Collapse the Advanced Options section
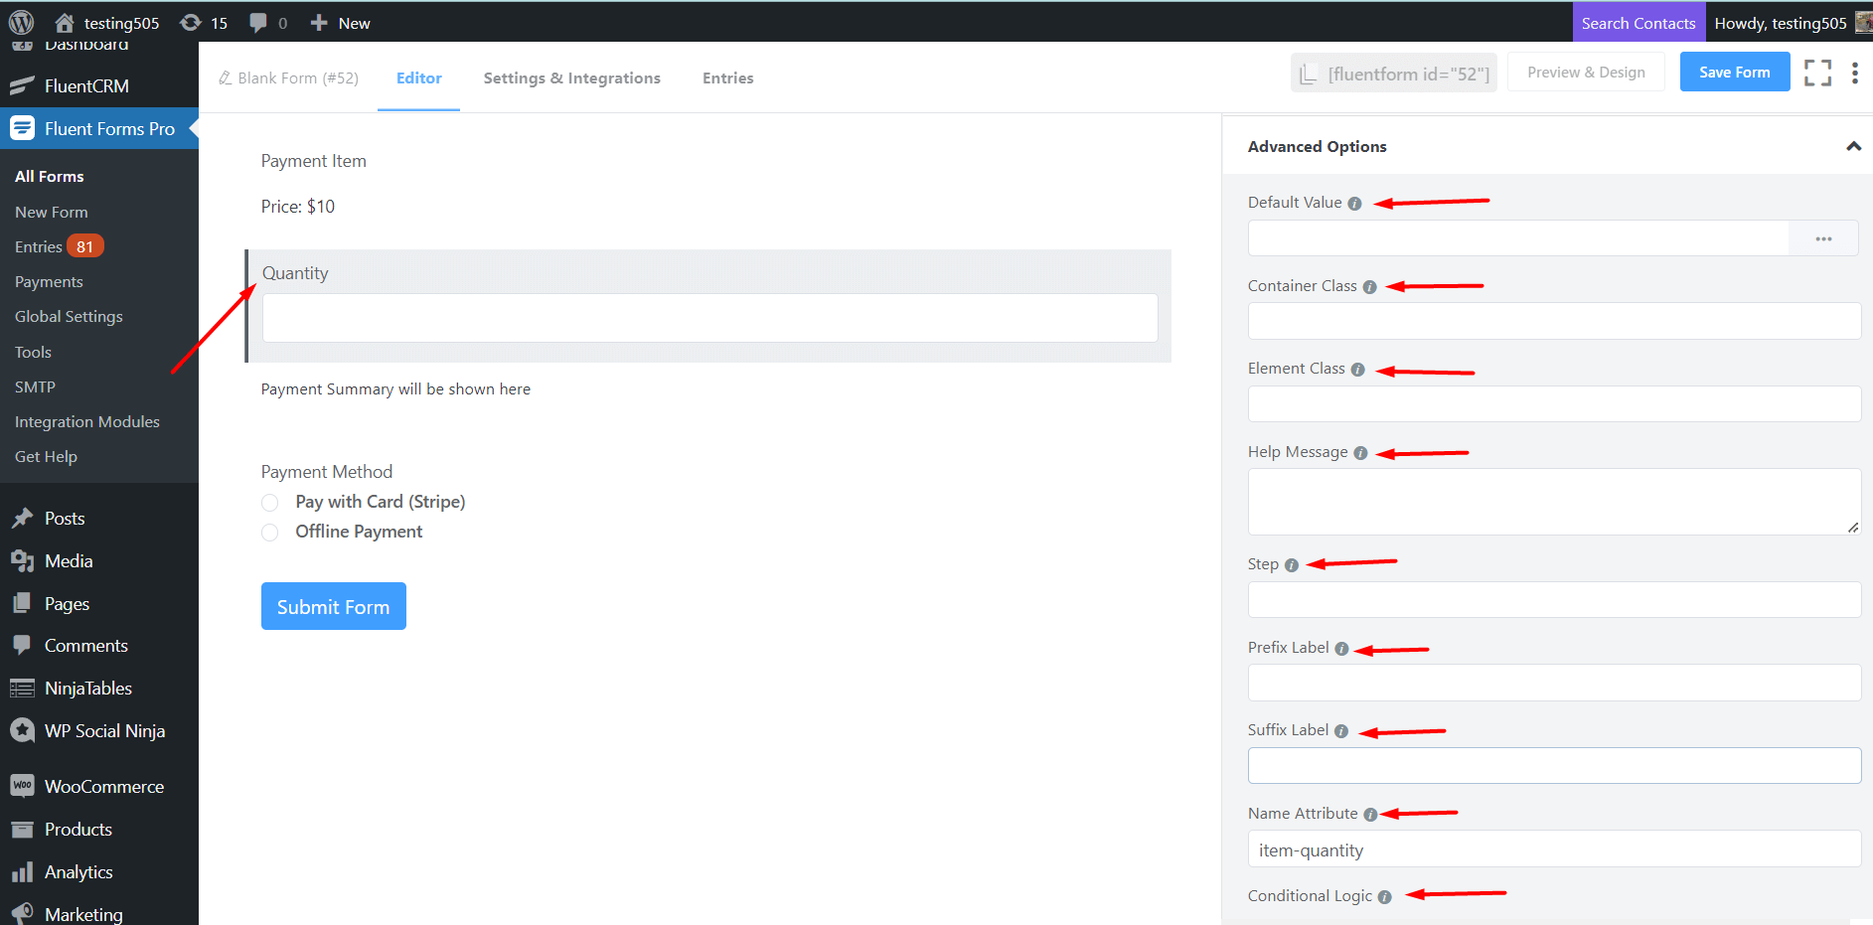The height and width of the screenshot is (925, 1873). 1853,147
